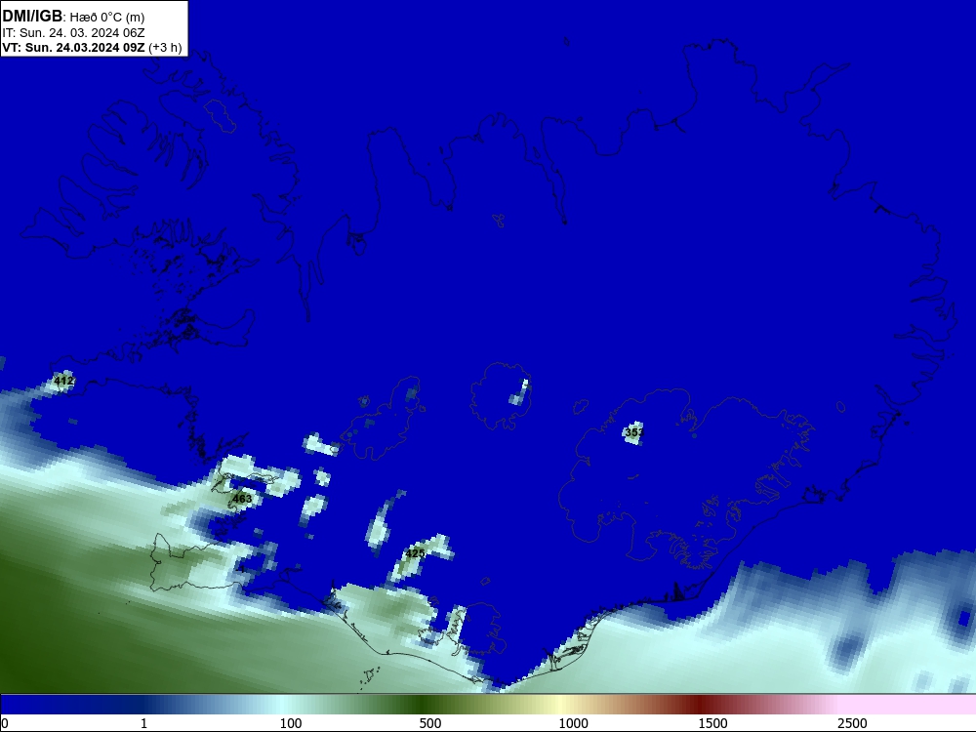Click the 463 height label on map

click(242, 499)
